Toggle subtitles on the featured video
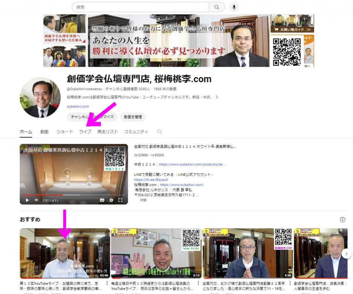 (x=102, y=200)
